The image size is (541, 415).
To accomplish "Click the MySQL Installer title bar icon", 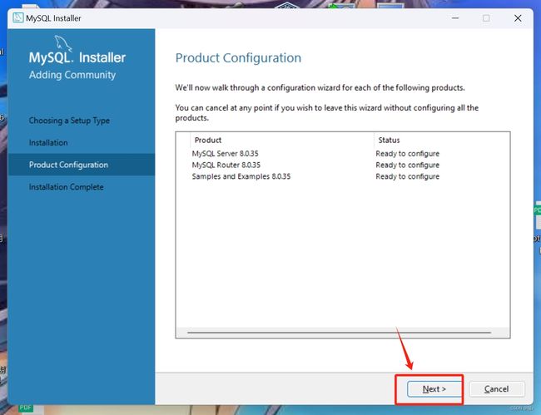I will pos(18,18).
